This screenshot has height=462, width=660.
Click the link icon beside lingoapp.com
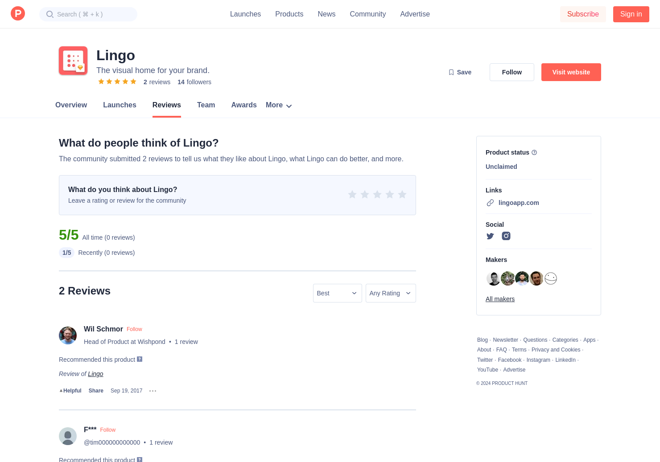490,203
